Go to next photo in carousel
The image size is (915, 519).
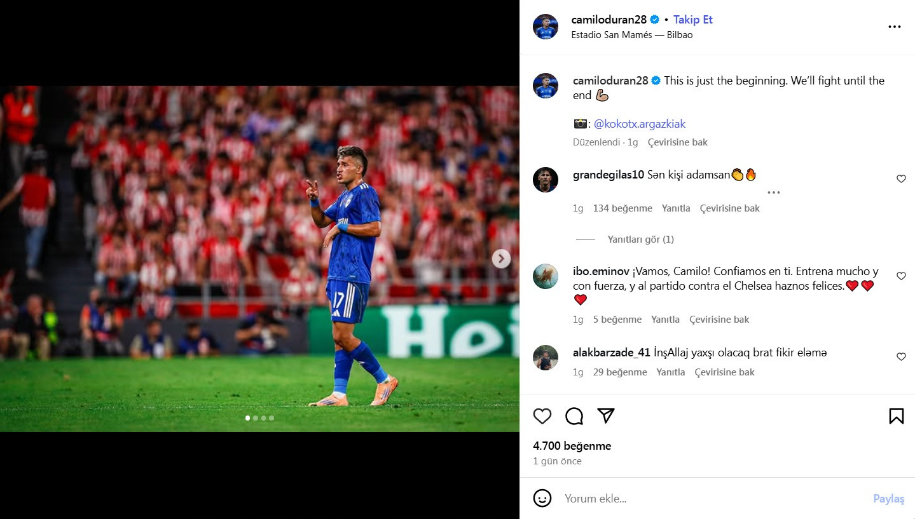coord(501,259)
